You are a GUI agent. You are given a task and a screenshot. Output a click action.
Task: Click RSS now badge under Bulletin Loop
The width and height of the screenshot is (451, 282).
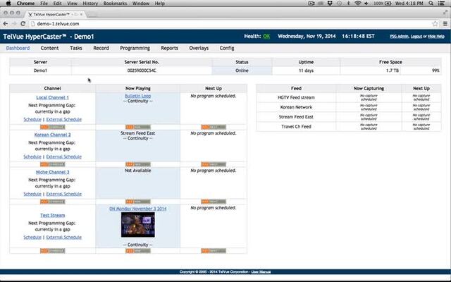[x=137, y=127]
